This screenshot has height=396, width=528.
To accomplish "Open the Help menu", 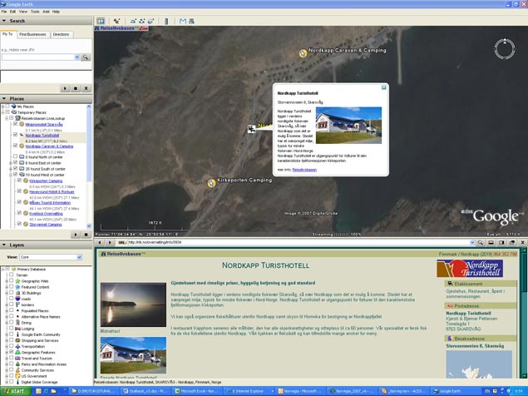I will click(x=56, y=12).
